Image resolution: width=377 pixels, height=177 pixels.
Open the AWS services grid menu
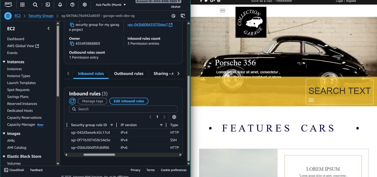tap(22, 5)
